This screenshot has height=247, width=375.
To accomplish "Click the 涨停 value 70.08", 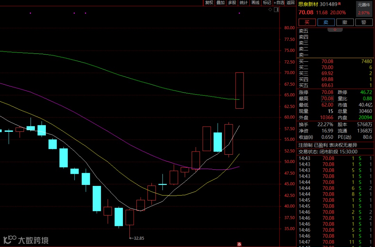I will pos(327,92).
